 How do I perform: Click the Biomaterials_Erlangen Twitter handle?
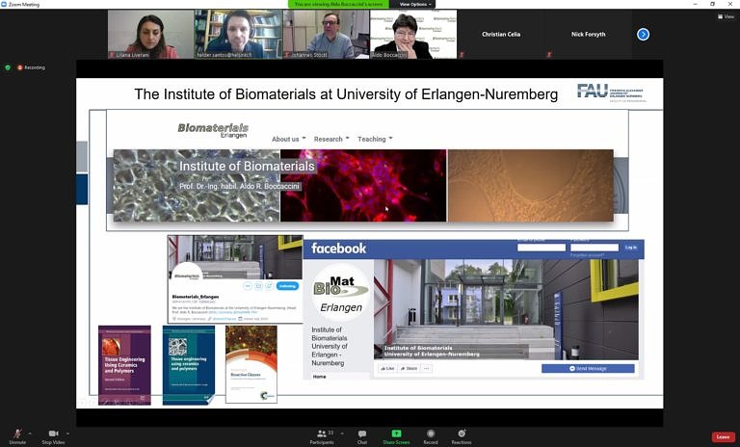pos(196,297)
